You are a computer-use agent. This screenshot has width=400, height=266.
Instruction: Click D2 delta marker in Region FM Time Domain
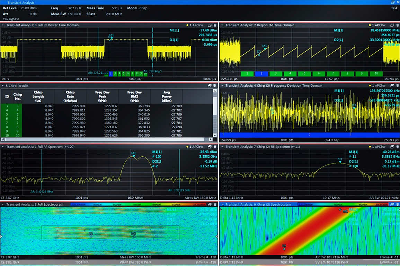[x=259, y=53]
